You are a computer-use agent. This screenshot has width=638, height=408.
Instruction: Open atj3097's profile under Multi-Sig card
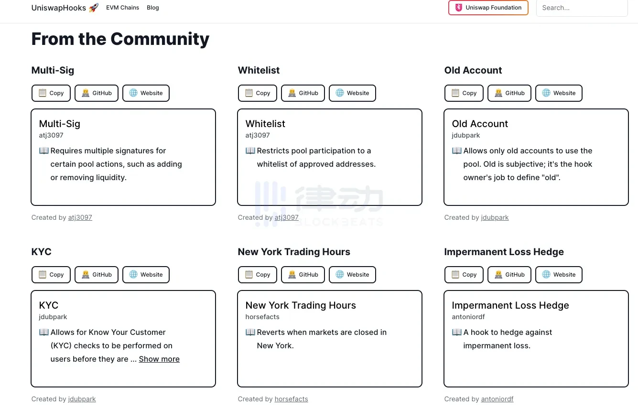[80, 217]
